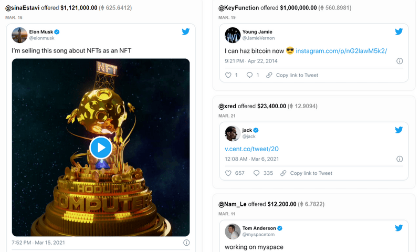The height and width of the screenshot is (252, 420).
Task: Open the v.cent.co/tweet/20 link
Action: coord(248,149)
